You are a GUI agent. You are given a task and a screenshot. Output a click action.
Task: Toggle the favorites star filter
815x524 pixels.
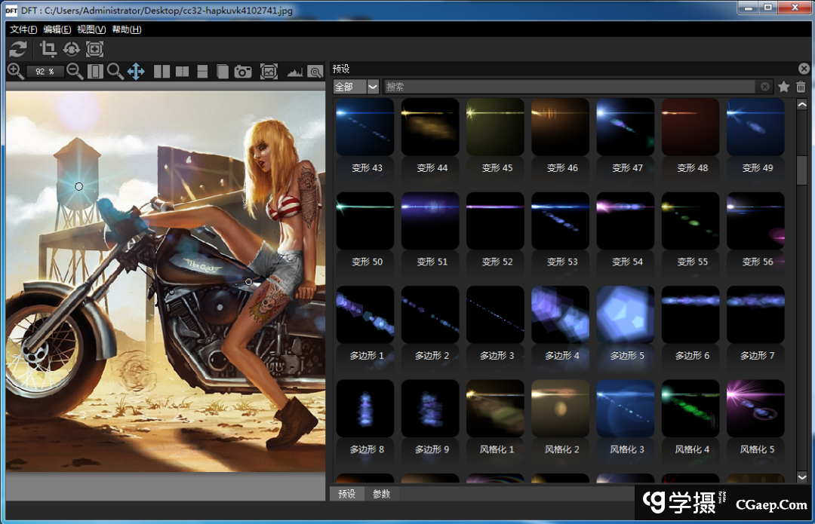pos(784,87)
